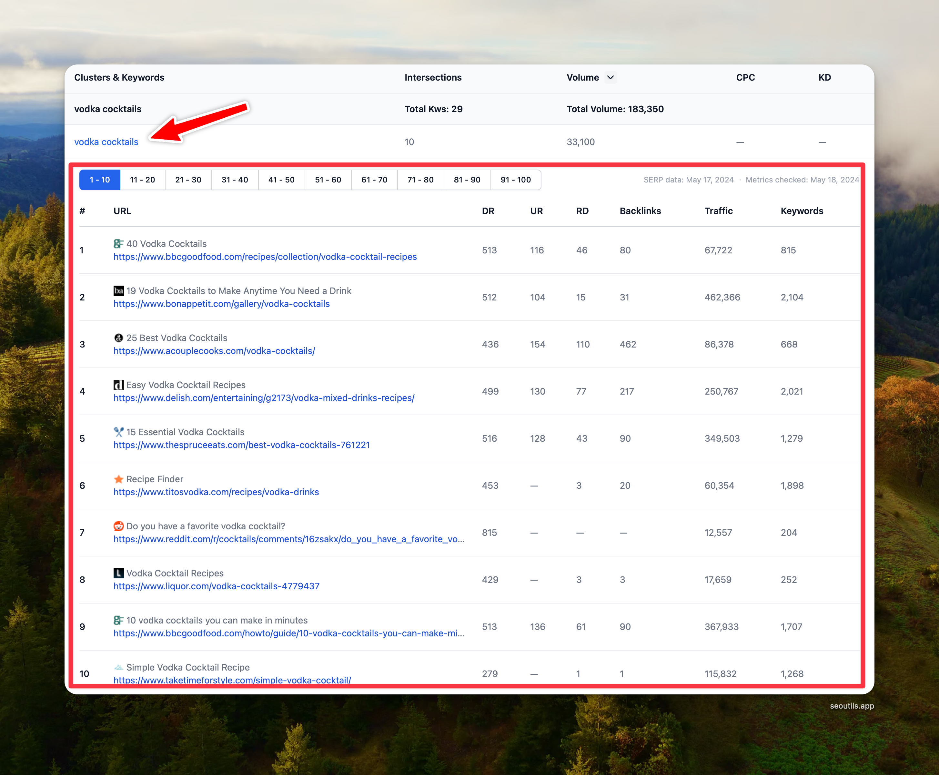Click the DR column header
Image resolution: width=939 pixels, height=775 pixels.
[x=488, y=211]
